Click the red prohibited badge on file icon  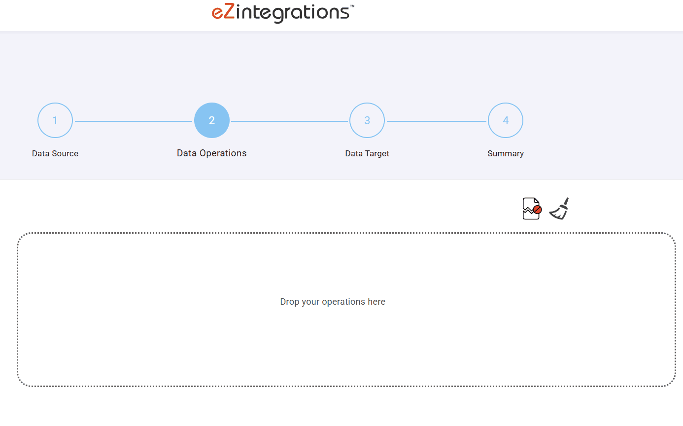click(538, 210)
